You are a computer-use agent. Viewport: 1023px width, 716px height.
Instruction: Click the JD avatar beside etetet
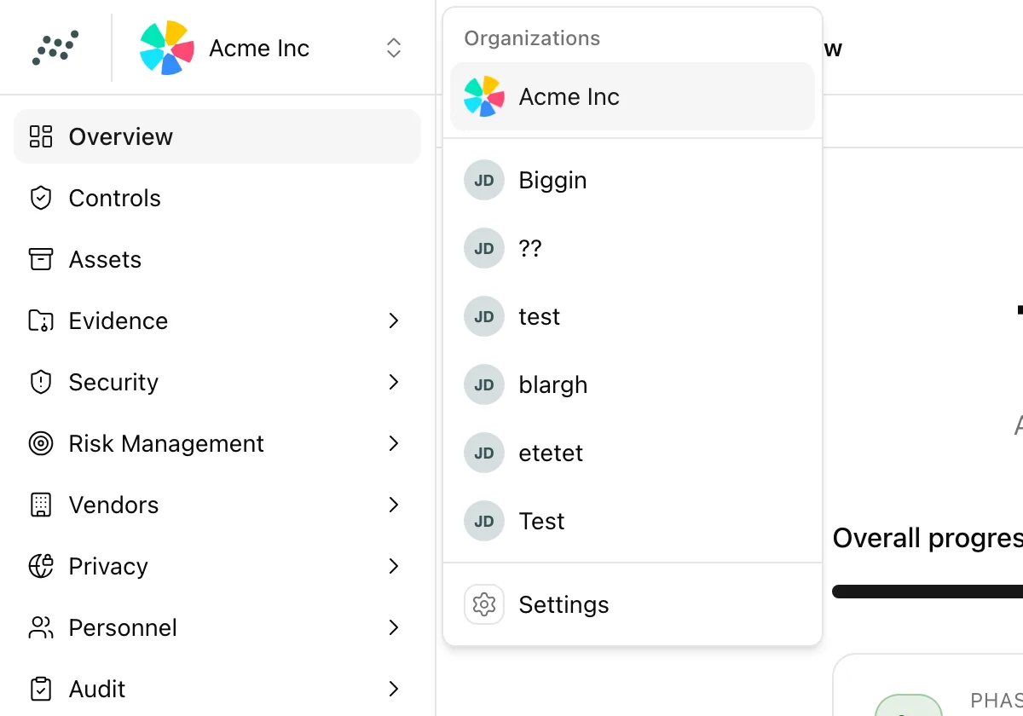point(484,453)
